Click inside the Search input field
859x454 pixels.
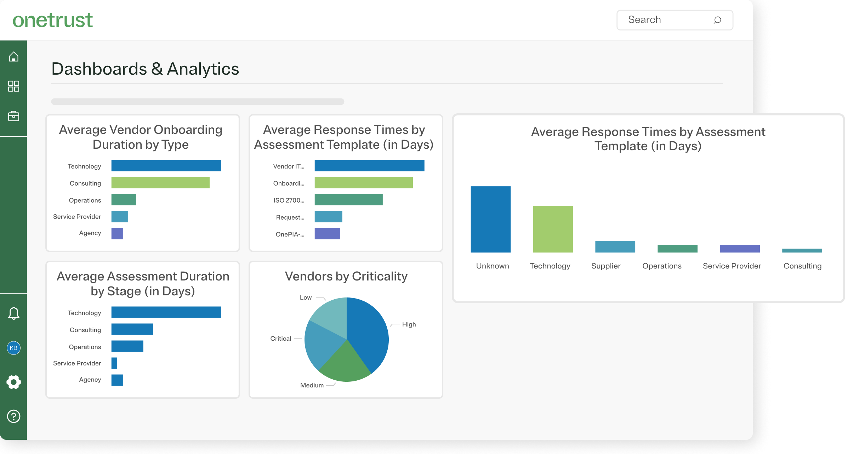[666, 20]
